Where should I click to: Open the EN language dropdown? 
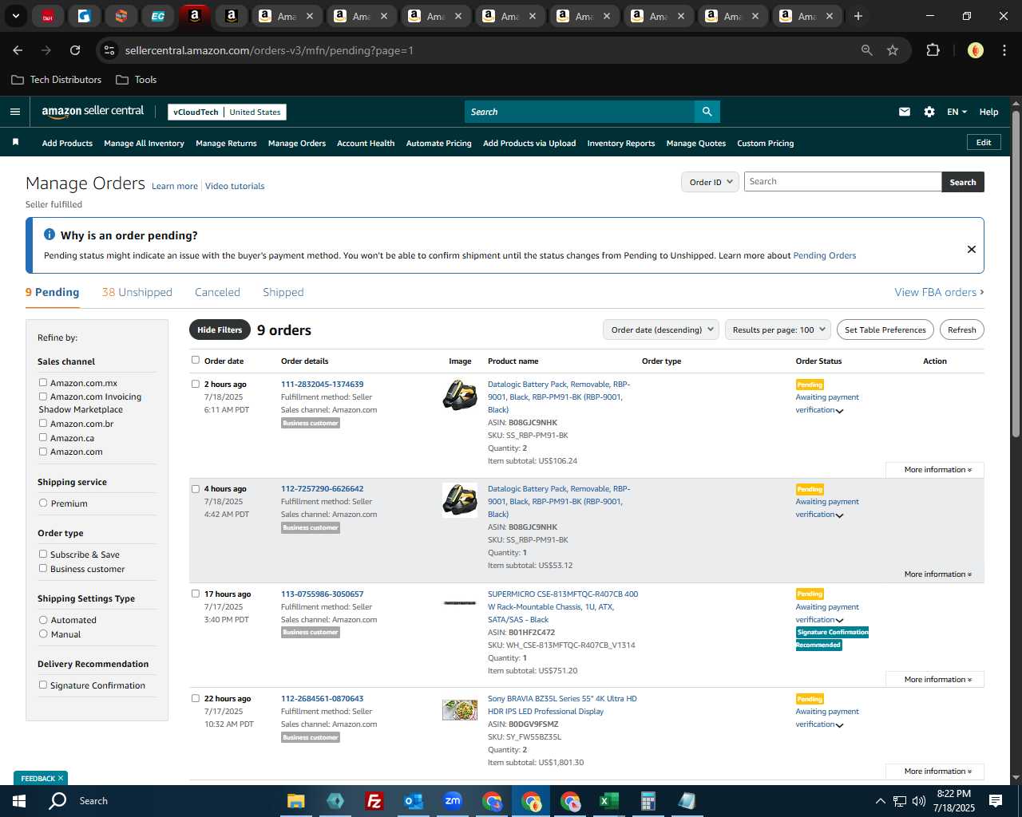pos(957,112)
